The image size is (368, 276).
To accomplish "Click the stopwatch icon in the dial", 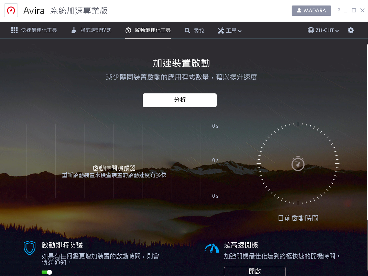I will point(298,163).
